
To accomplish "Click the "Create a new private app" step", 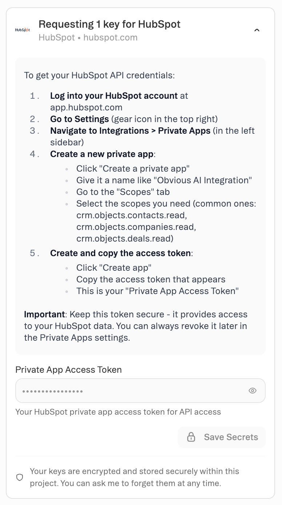I will pos(102,154).
